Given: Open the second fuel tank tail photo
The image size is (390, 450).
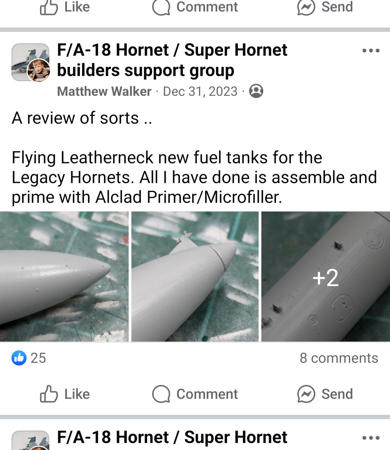Looking at the screenshot, I should [x=195, y=277].
